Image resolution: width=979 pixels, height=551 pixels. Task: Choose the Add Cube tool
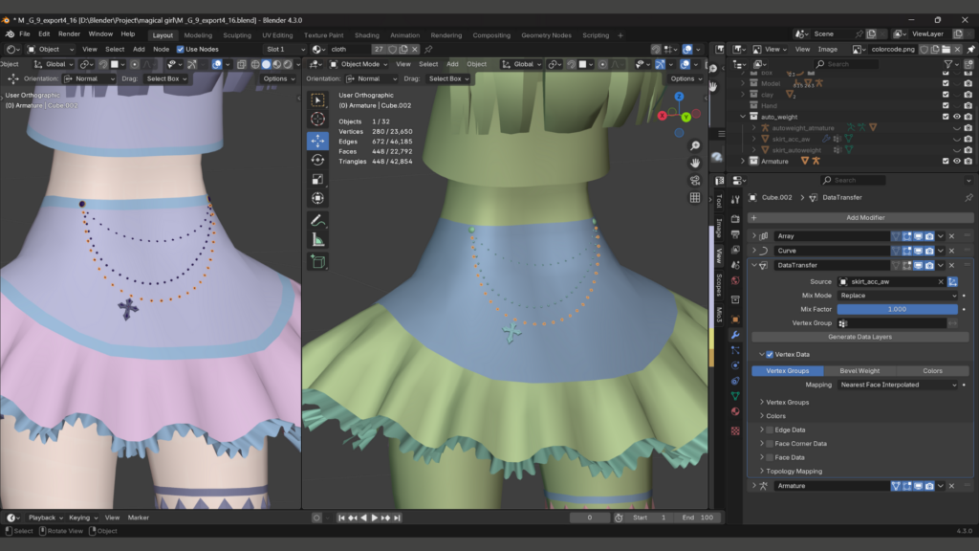(317, 261)
